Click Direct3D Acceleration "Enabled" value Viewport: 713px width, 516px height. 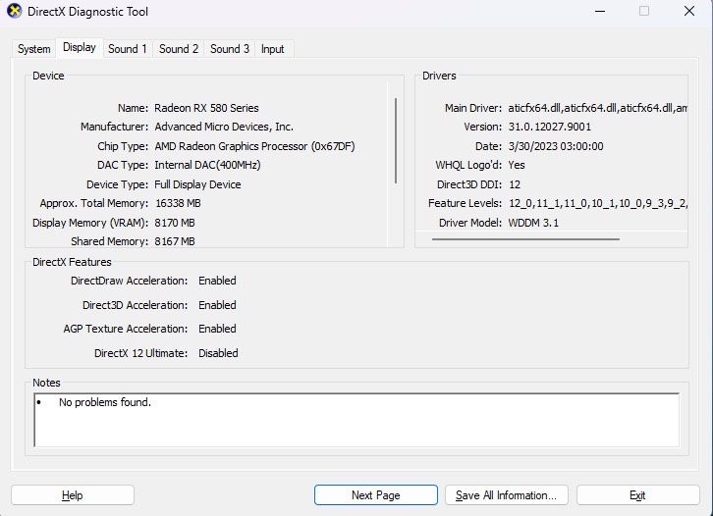click(x=217, y=305)
